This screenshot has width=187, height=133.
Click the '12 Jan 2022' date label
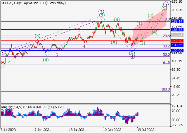(112, 130)
